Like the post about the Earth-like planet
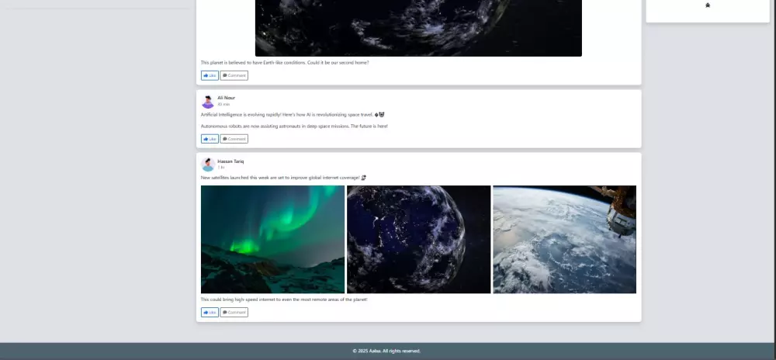 210,76
